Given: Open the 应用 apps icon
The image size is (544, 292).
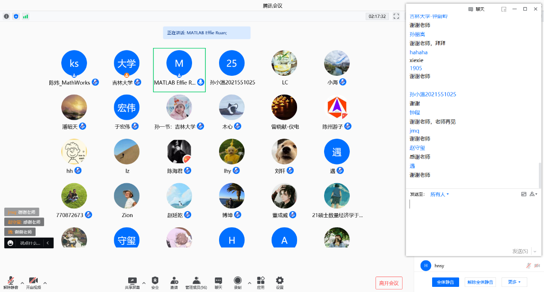Looking at the screenshot, I should pyautogui.click(x=261, y=282).
